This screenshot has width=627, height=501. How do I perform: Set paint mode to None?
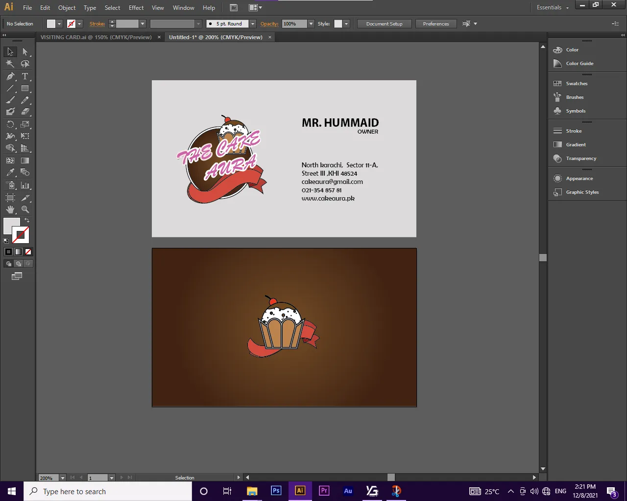click(28, 252)
